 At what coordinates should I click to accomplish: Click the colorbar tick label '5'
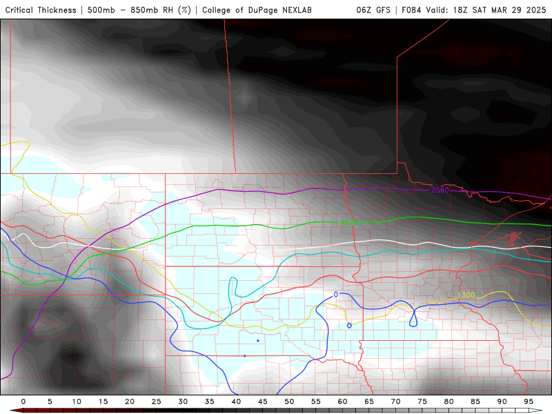tap(50, 402)
